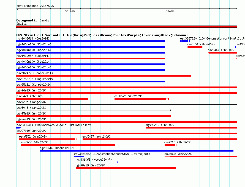Click the left arrow at ruler start

click(x=17, y=9)
